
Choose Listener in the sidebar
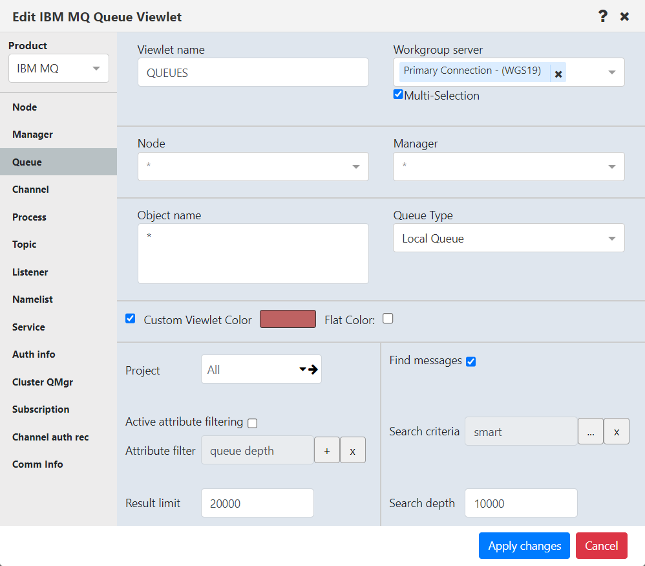pyautogui.click(x=58, y=272)
